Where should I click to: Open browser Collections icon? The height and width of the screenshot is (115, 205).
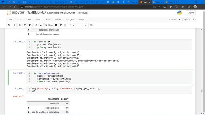[189, 7]
